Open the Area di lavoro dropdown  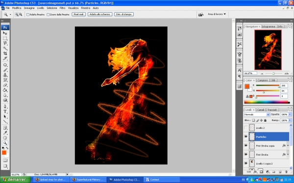click(x=217, y=14)
